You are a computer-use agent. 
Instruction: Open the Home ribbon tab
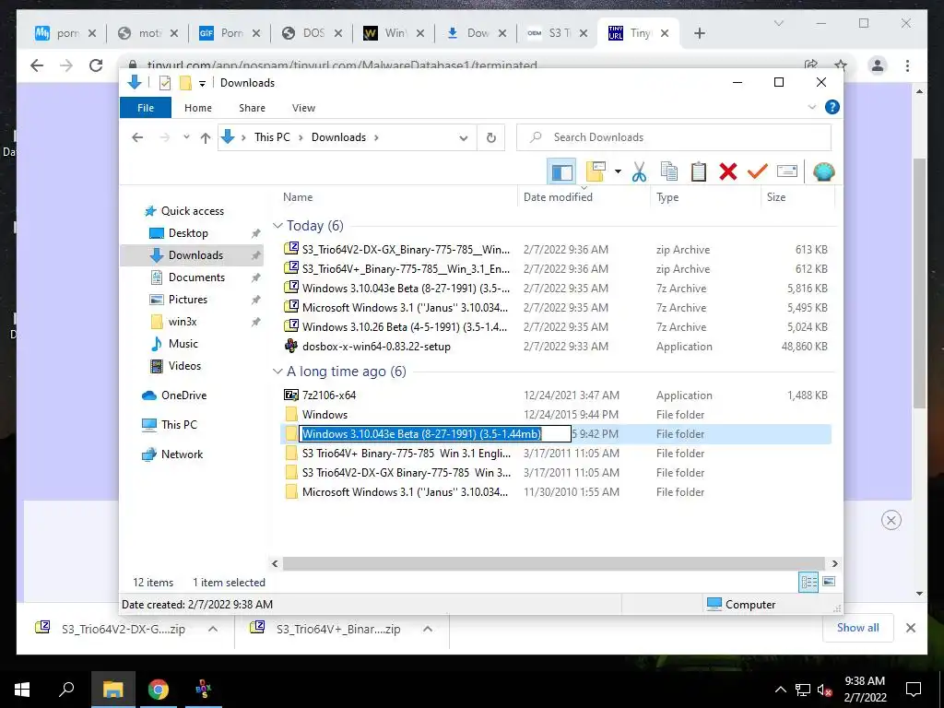[198, 108]
